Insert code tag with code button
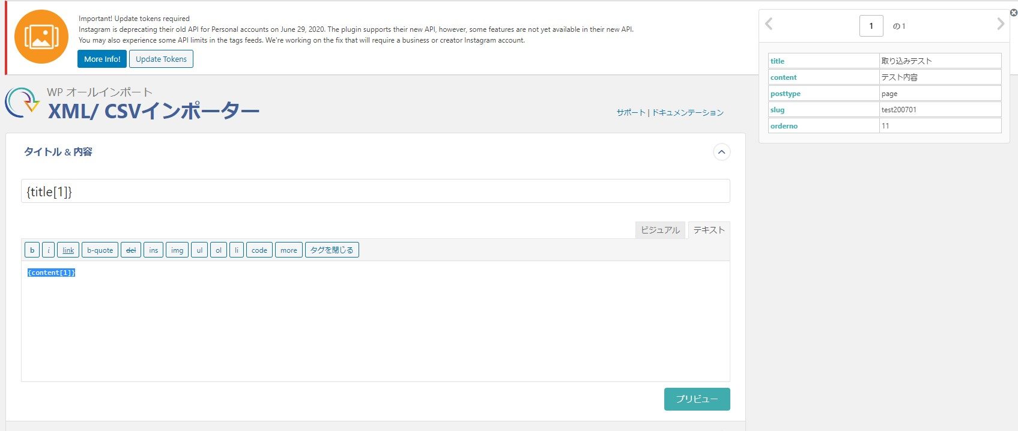The image size is (1018, 431). point(259,250)
